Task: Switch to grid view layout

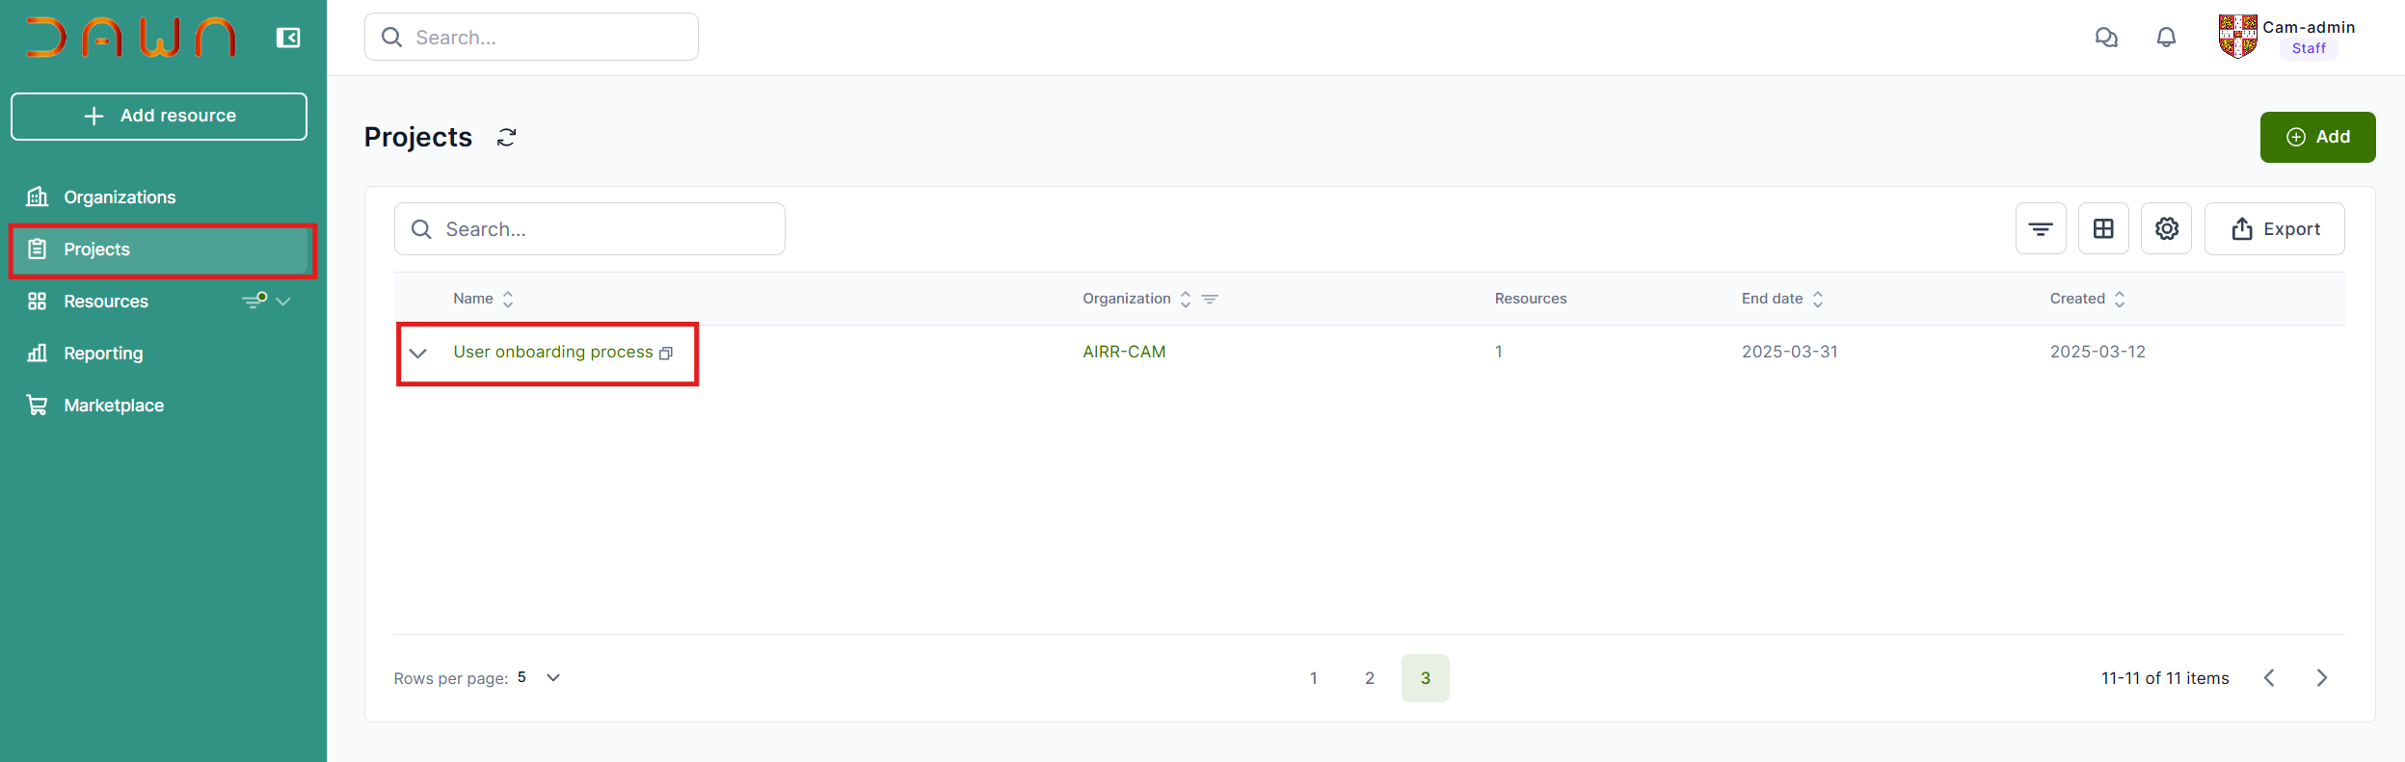Action: (2103, 229)
